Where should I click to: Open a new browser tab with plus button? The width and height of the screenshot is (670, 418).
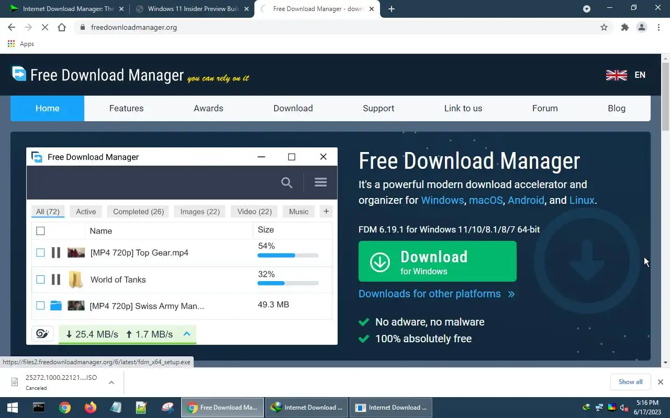pos(391,9)
